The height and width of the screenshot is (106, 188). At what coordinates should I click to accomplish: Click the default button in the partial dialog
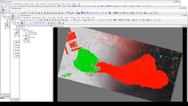tap(17, 56)
